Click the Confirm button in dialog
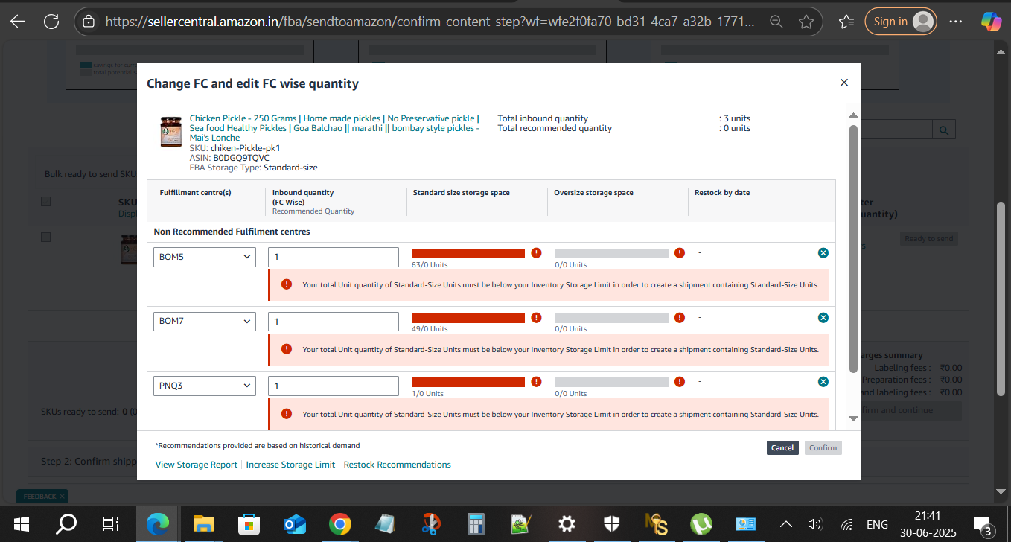 pos(823,447)
